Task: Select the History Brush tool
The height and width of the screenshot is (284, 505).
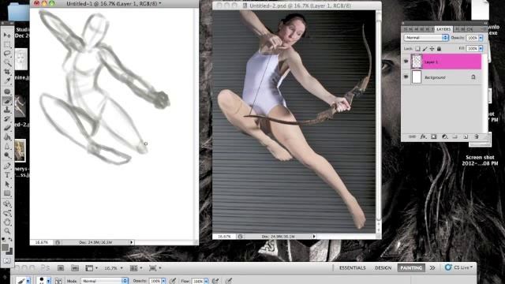Action: pos(7,119)
